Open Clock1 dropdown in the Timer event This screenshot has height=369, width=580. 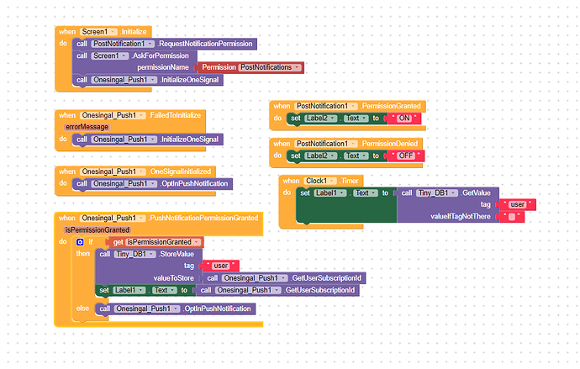click(x=320, y=182)
